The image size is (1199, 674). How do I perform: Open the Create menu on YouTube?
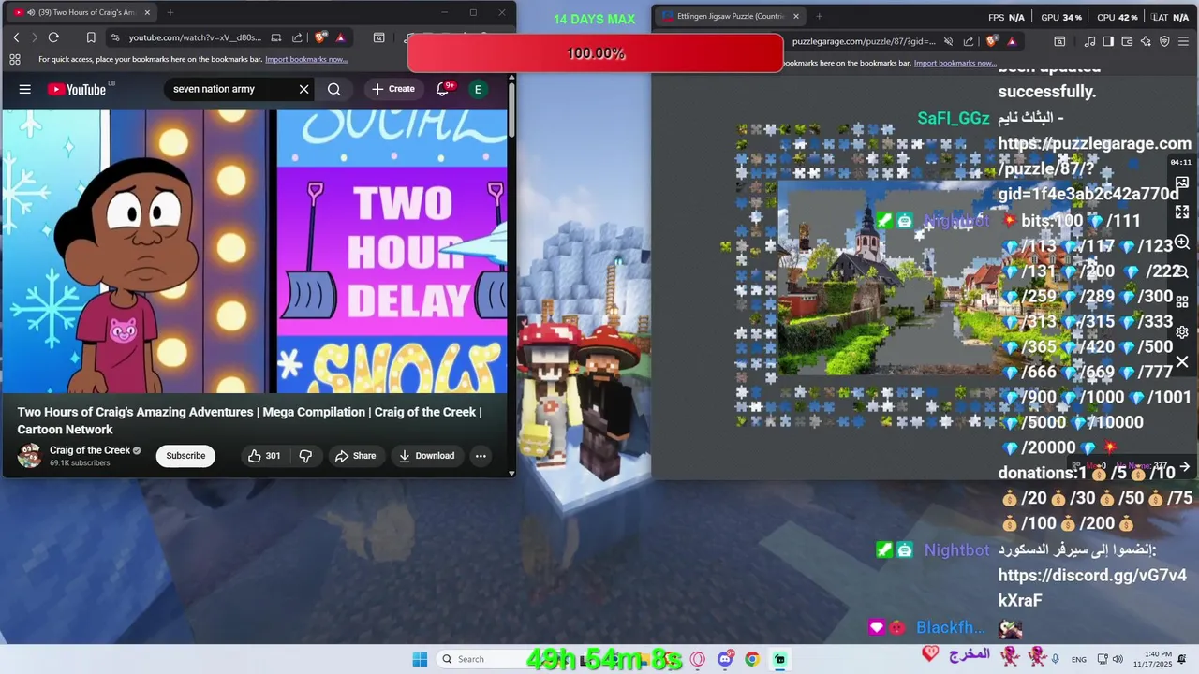point(393,89)
